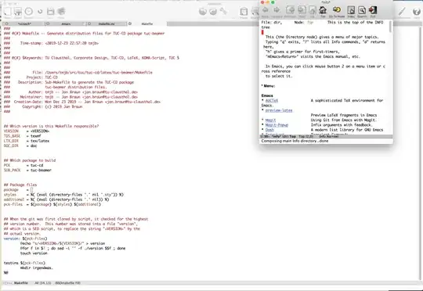Image resolution: width=423 pixels, height=291 pixels.
Task: Open the Info Index toolbar icon
Action: (x=351, y=10)
